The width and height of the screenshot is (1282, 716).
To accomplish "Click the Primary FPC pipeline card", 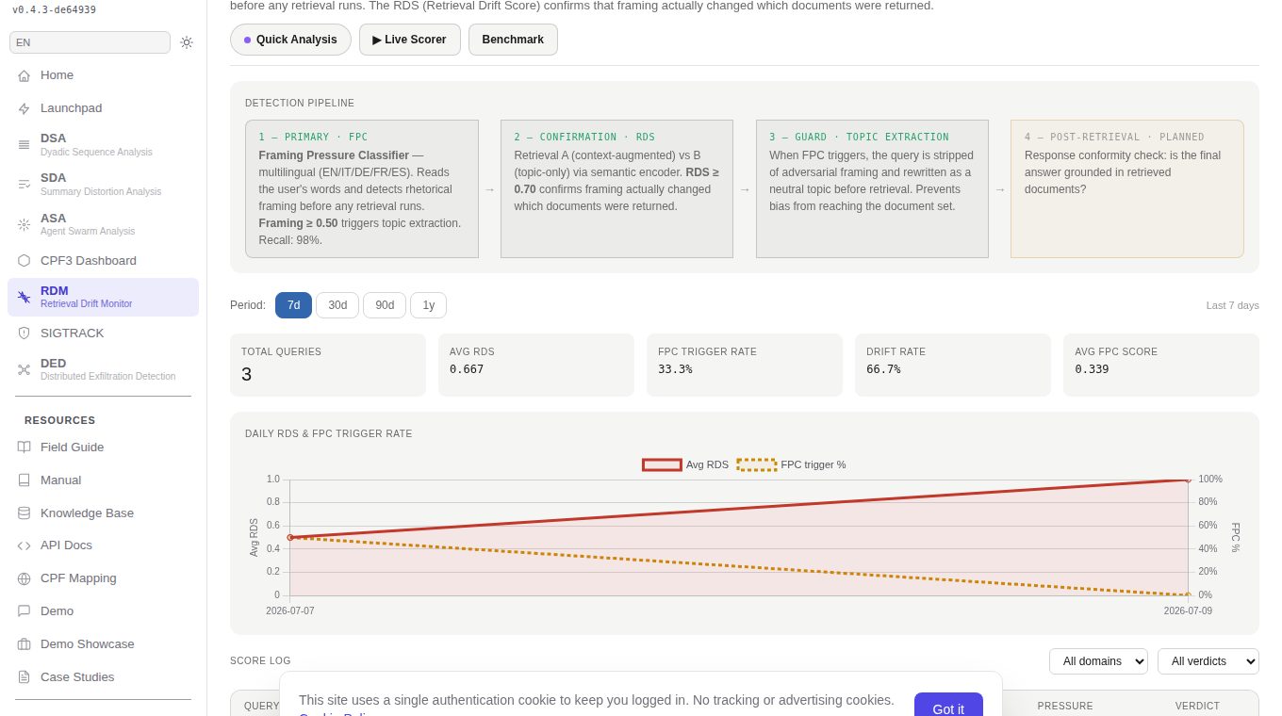I will pos(362,188).
